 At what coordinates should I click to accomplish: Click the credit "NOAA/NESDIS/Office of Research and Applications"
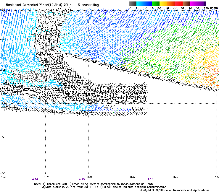click(x=174, y=190)
